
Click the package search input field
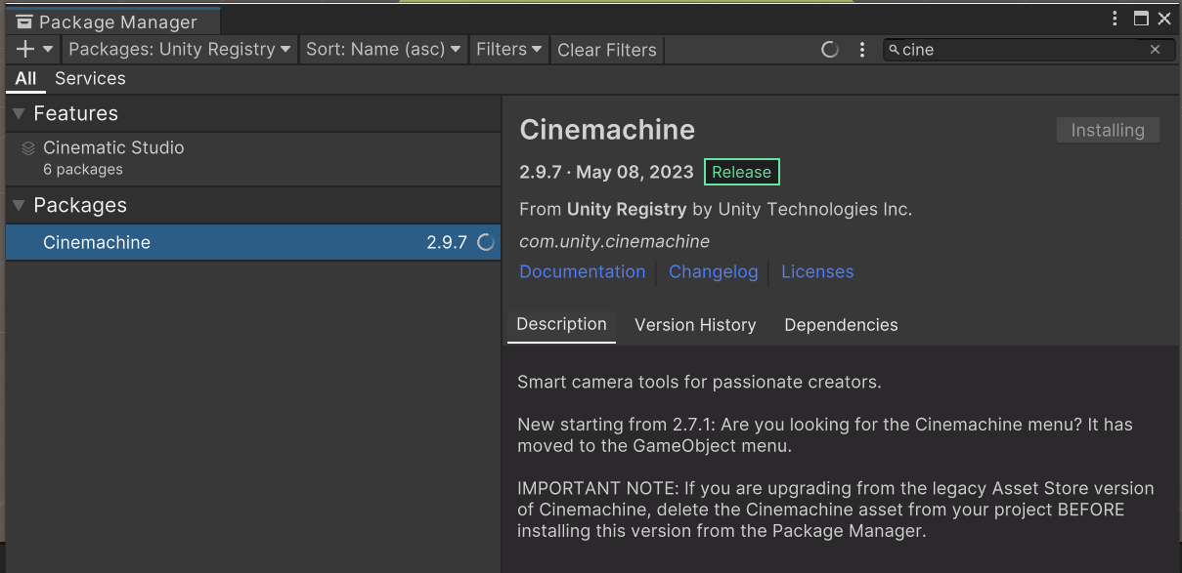pyautogui.click(x=1017, y=49)
